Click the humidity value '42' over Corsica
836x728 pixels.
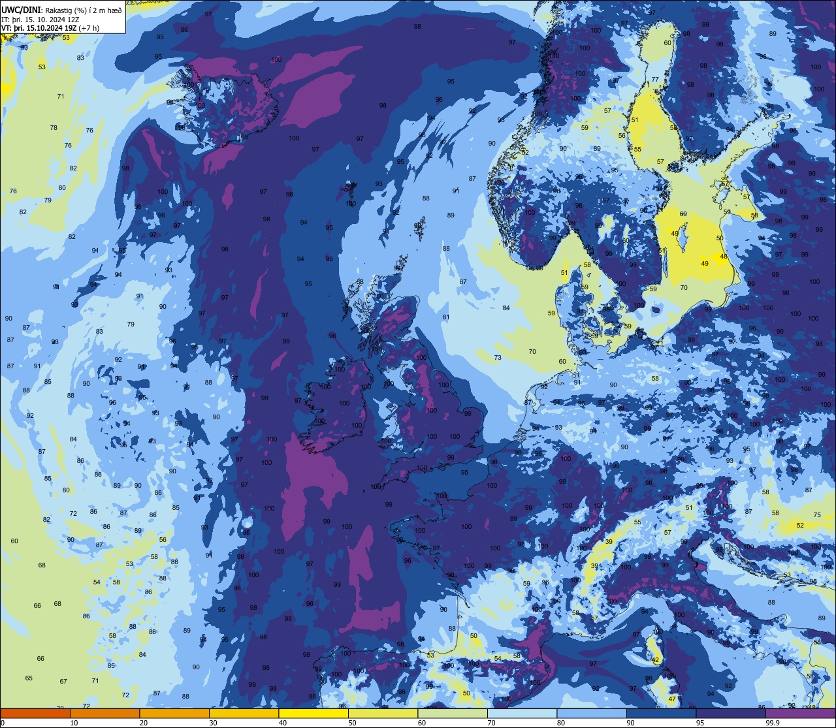(655, 660)
